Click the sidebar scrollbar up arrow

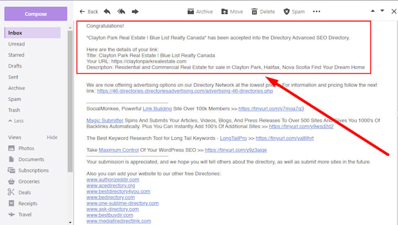(x=70, y=28)
